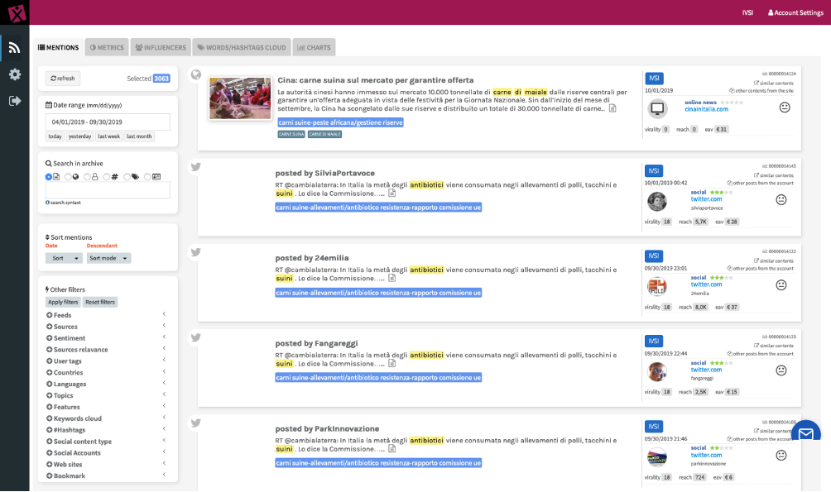Open the RSS feed icon in sidebar
831x492 pixels.
click(x=14, y=48)
